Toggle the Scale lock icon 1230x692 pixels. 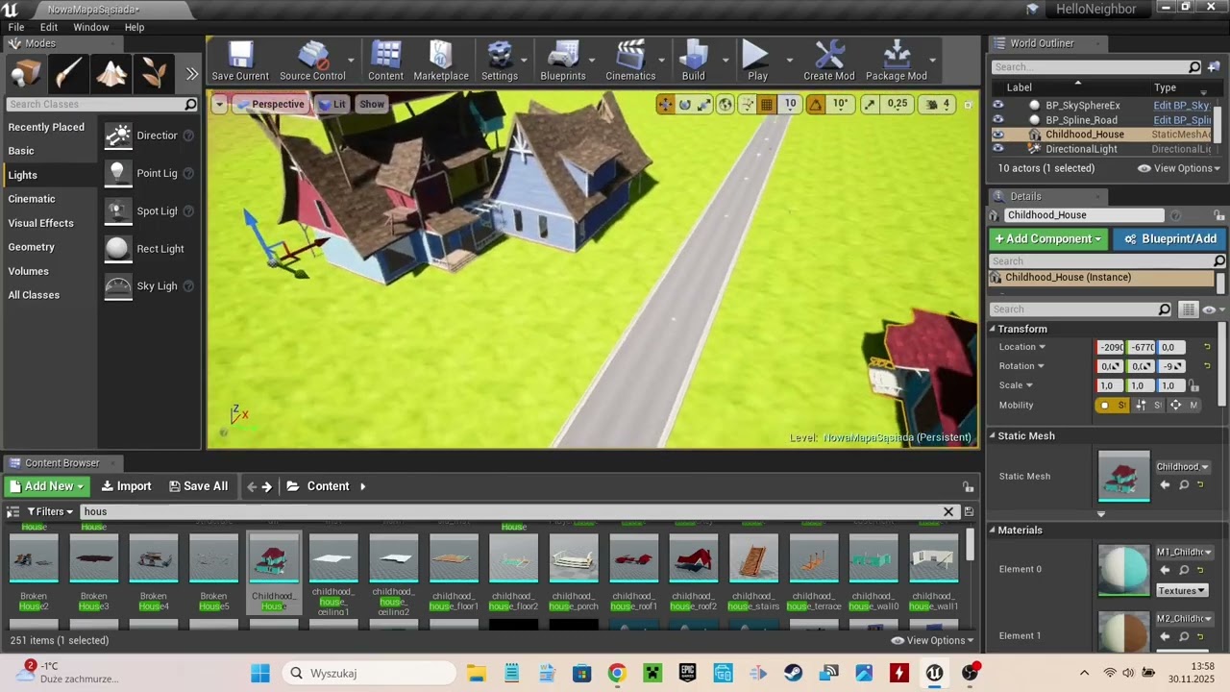[1193, 385]
